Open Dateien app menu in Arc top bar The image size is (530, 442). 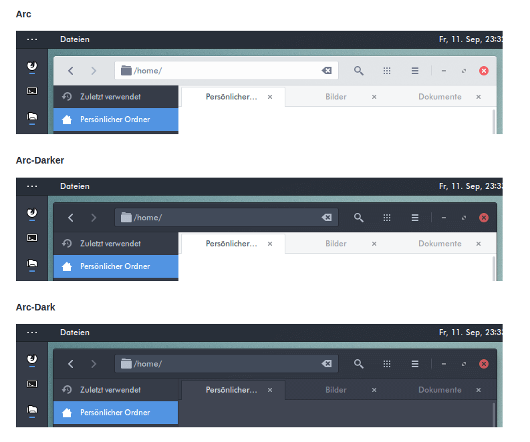tap(75, 39)
